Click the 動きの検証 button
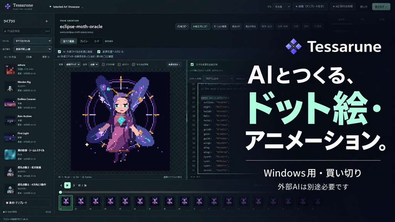 click(251, 27)
